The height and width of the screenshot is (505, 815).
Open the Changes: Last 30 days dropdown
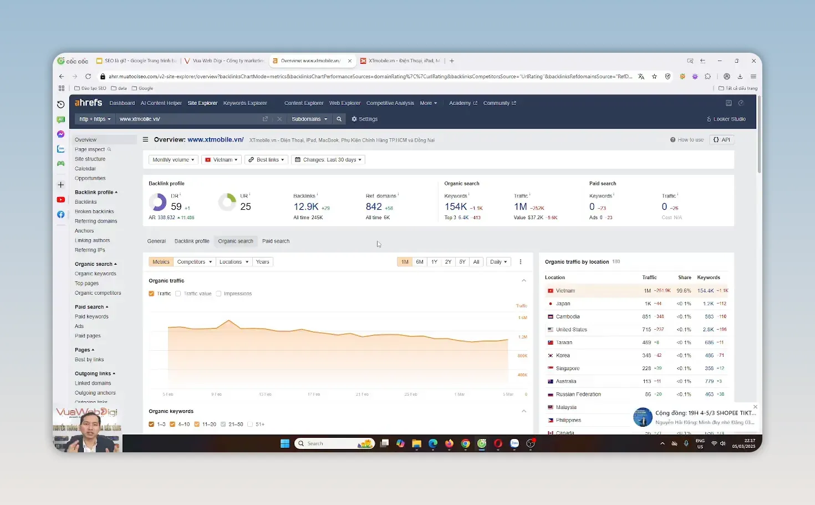click(328, 160)
